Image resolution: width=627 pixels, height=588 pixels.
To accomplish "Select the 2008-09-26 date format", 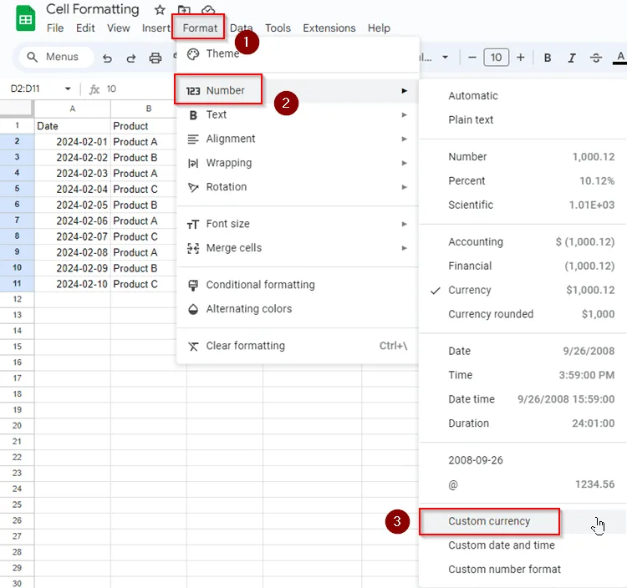I will [x=523, y=460].
